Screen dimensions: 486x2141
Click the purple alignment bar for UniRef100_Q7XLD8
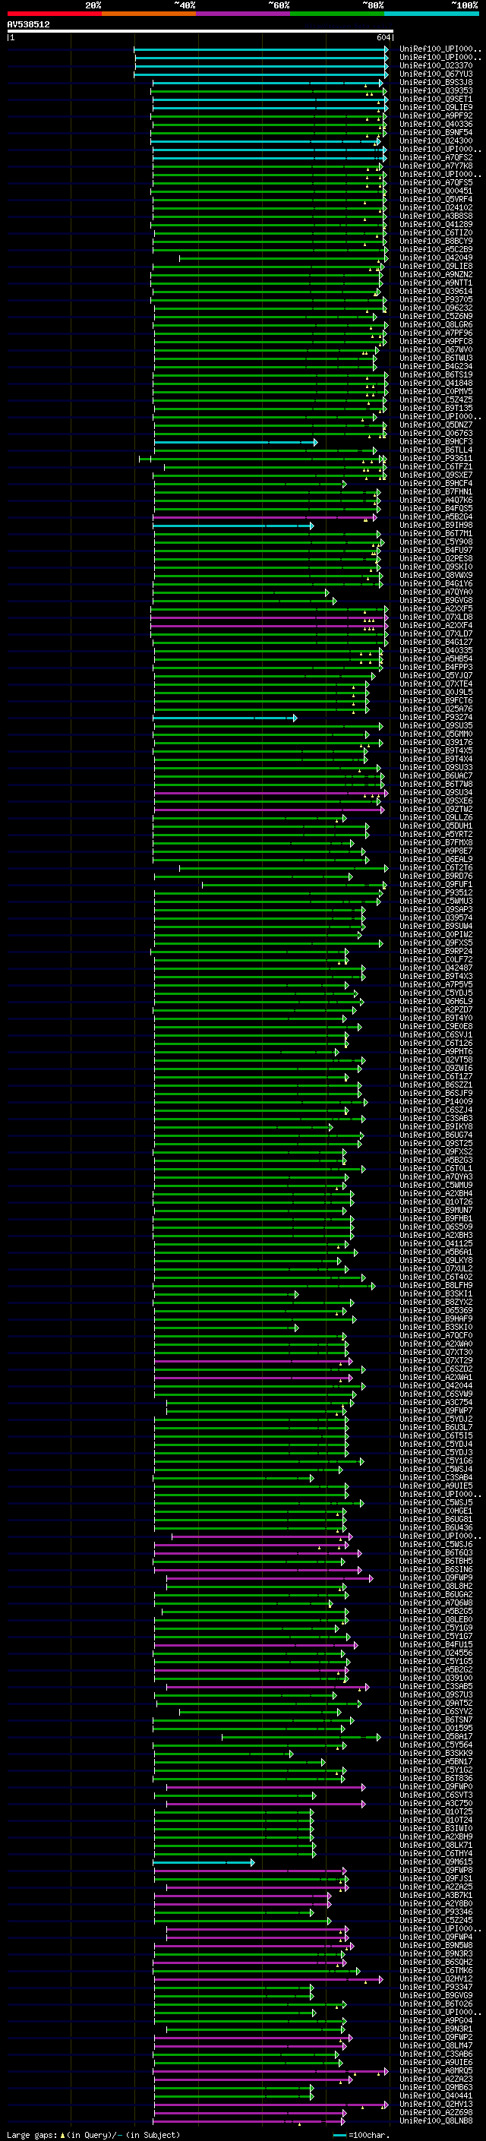(x=269, y=617)
